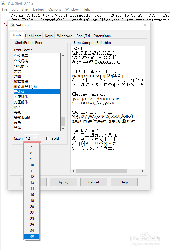170x250 pixels.
Task: Click inside the editable font sample text
Action: click(x=108, y=107)
